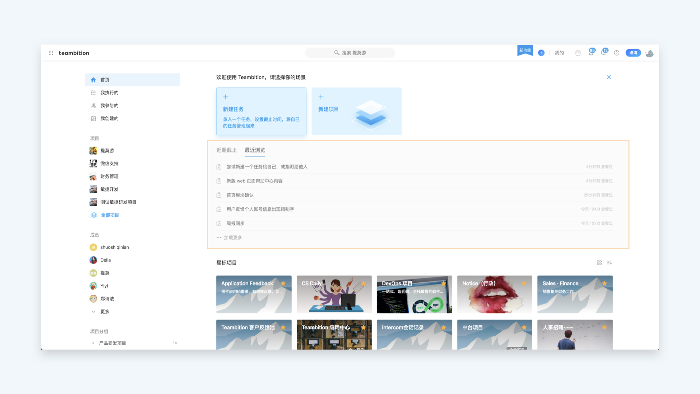Image resolution: width=700 pixels, height=394 pixels.
Task: Open messages icon with 12 badge
Action: [x=604, y=53]
